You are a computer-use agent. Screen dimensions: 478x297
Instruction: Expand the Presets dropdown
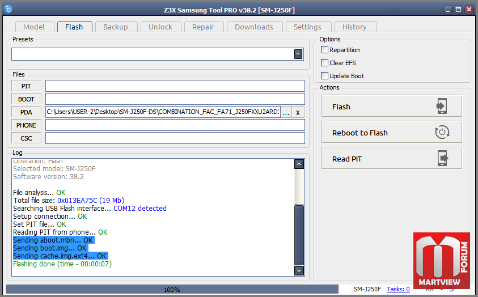[298, 54]
